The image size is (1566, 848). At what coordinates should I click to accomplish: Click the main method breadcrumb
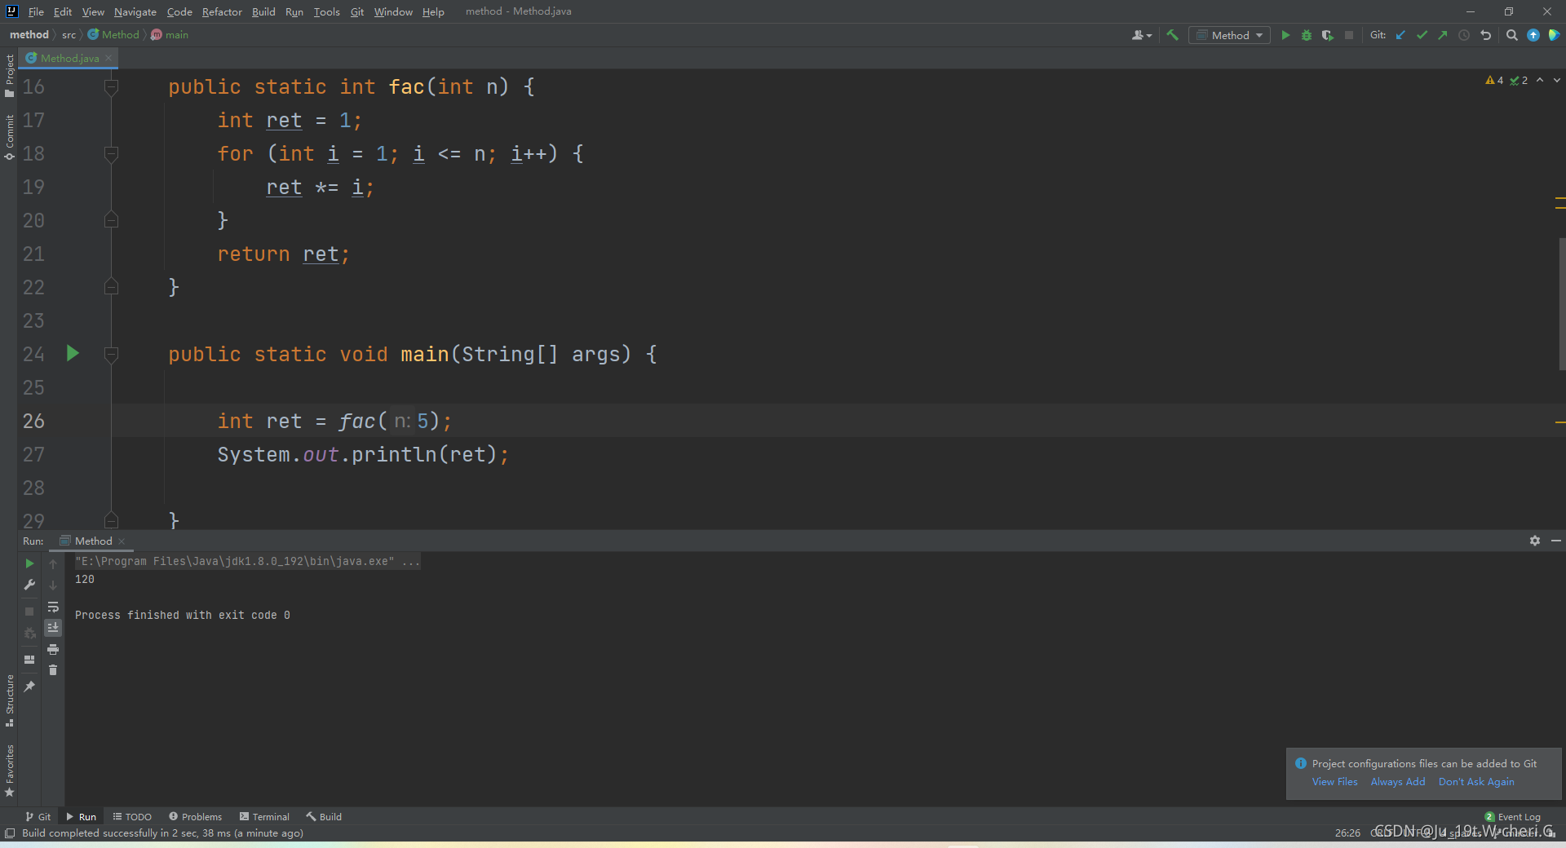click(170, 35)
